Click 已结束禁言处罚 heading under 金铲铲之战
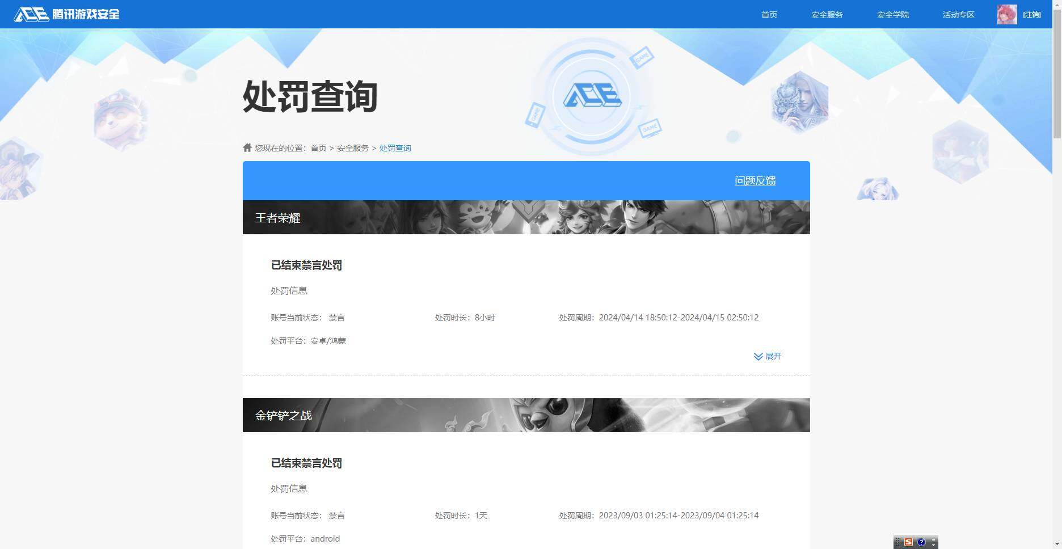1062x549 pixels. (306, 463)
